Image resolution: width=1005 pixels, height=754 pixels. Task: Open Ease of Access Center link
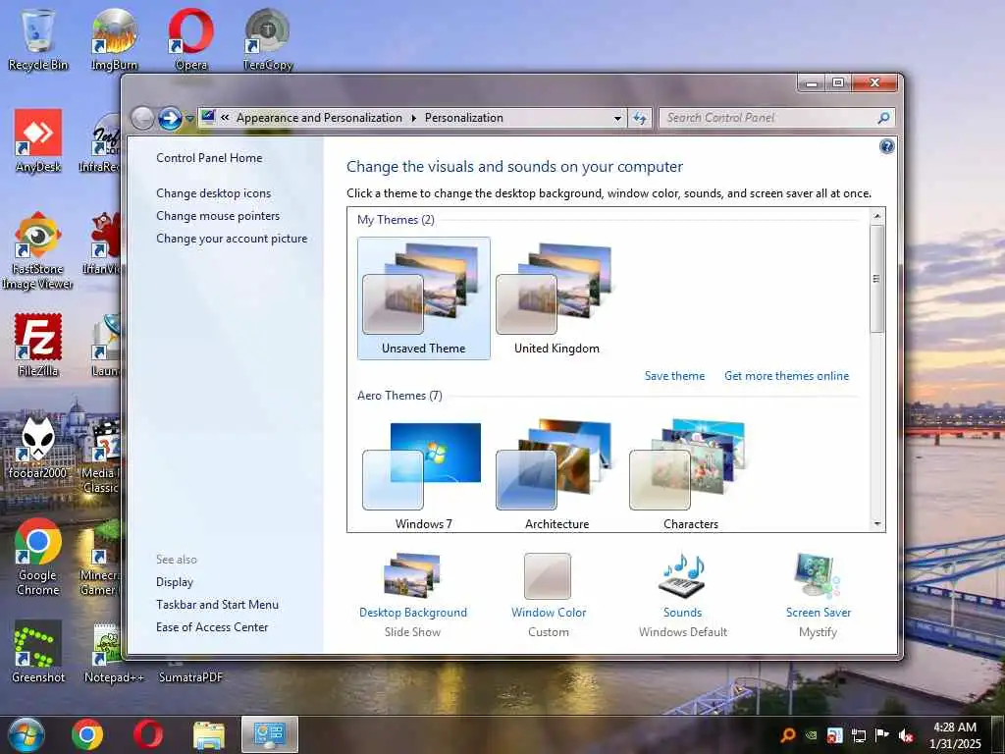(212, 627)
